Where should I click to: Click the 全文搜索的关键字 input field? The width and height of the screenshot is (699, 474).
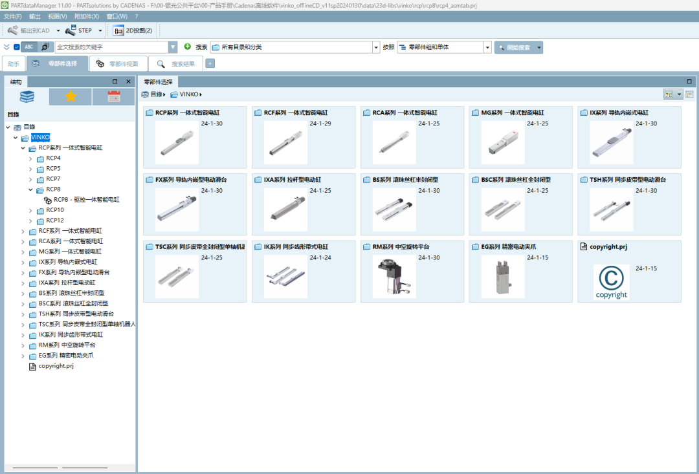point(111,47)
